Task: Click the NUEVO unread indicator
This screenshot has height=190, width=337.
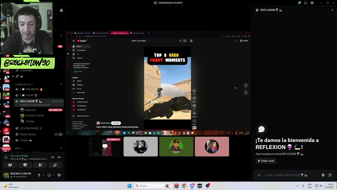Action: (x=6, y=149)
